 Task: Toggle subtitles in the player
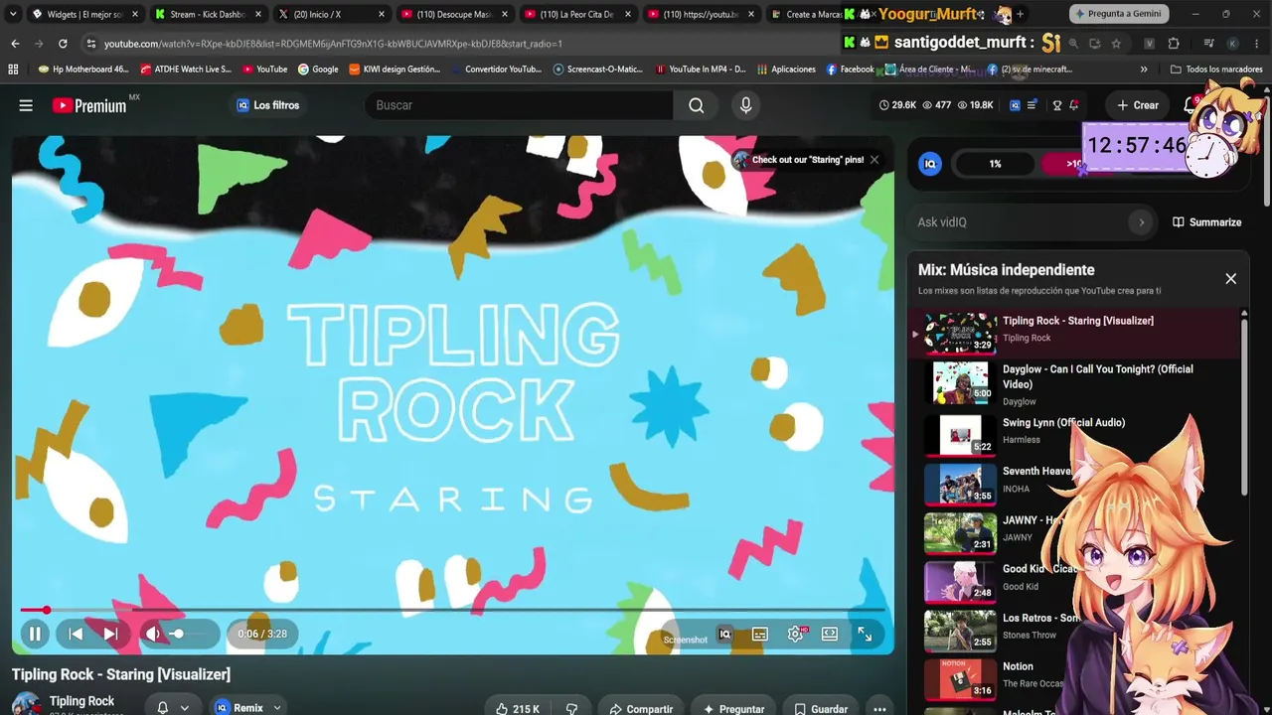pos(760,634)
